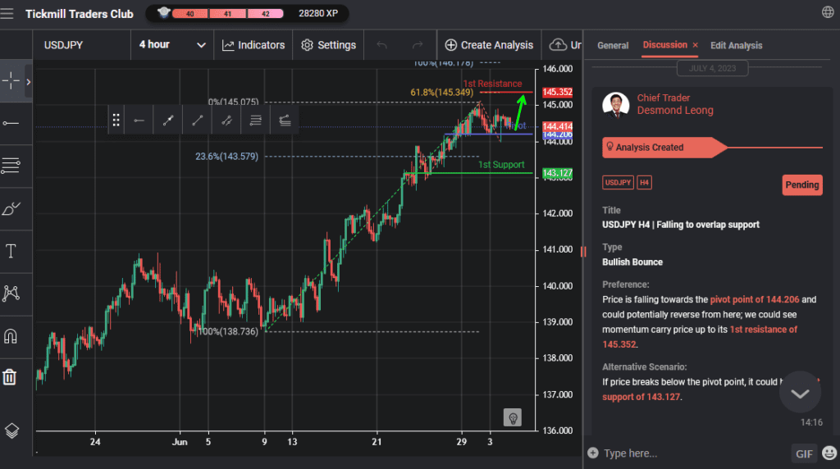Toggle the lightbulb analysis display on chart
840x469 pixels.
tap(513, 417)
